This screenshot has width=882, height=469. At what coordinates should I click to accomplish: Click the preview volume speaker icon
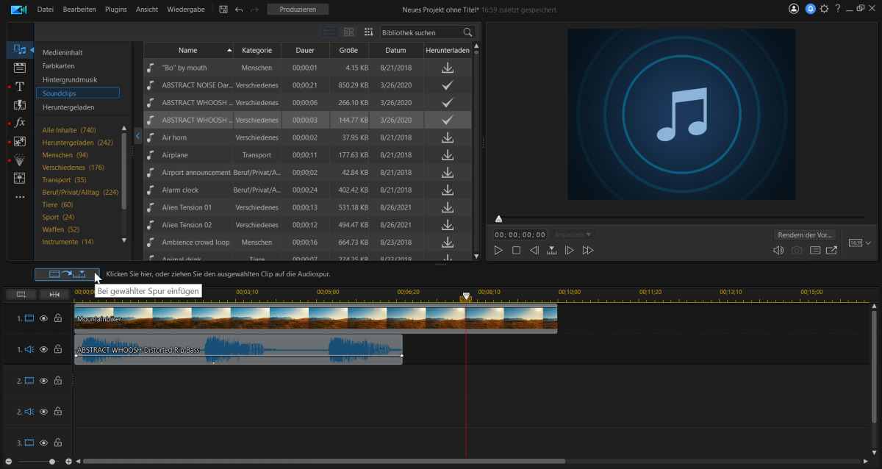pos(778,251)
